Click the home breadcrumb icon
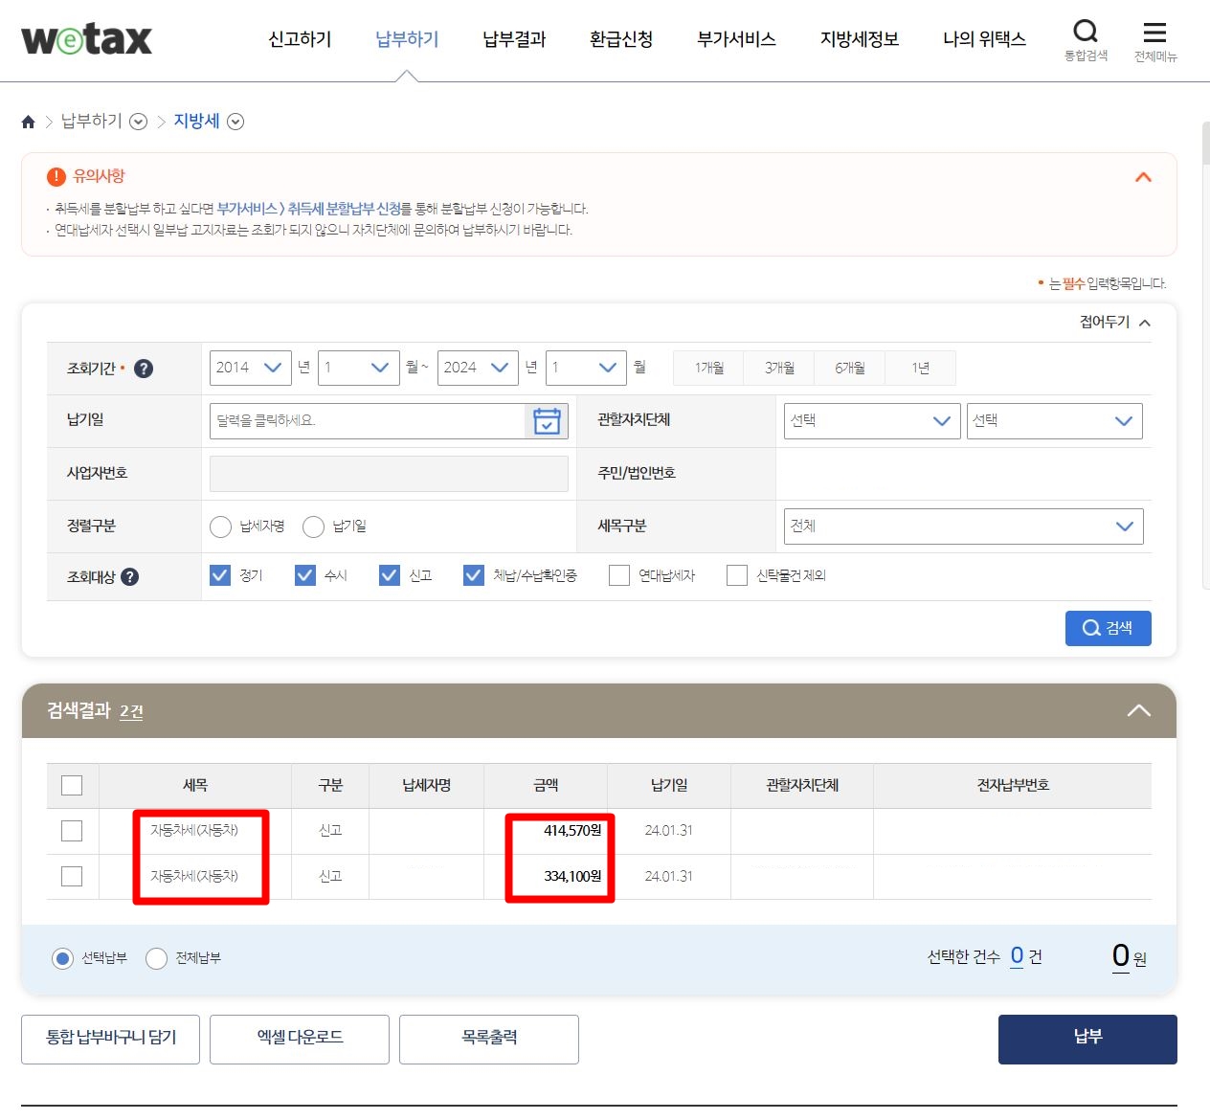The image size is (1210, 1120). [28, 122]
